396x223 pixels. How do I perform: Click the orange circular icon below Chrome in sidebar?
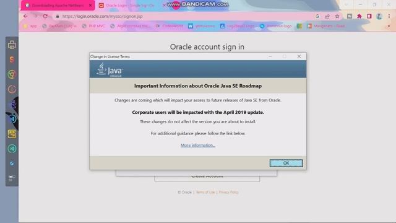point(12,89)
